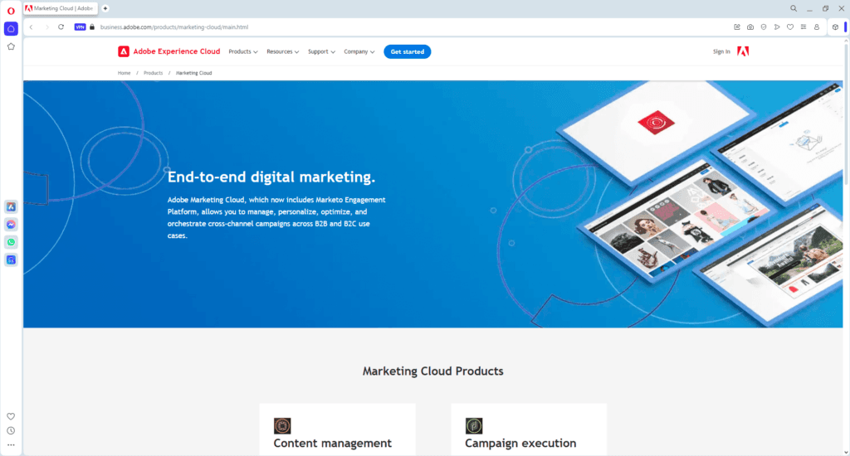850x456 pixels.
Task: Open the sidebar icon below WhatsApp
Action: [x=11, y=260]
